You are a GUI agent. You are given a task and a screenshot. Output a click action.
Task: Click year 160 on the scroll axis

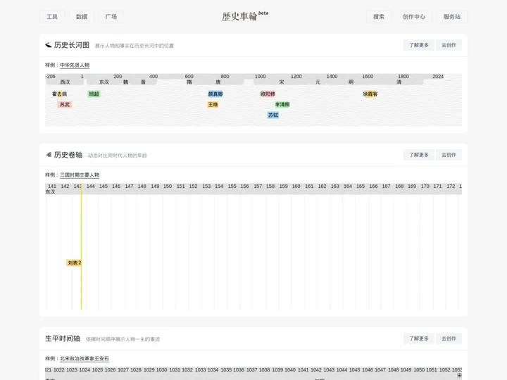(x=296, y=186)
